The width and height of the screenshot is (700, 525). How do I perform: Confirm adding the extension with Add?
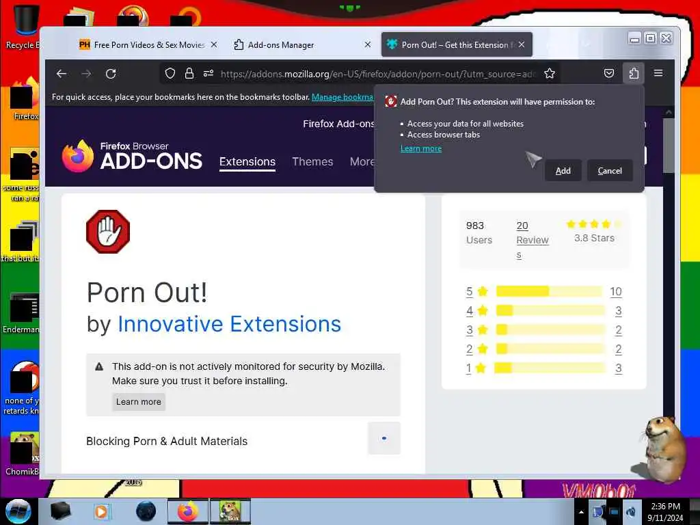pos(563,170)
